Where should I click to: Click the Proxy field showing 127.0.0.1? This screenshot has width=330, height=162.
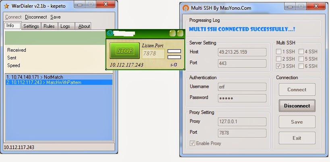click(x=242, y=122)
